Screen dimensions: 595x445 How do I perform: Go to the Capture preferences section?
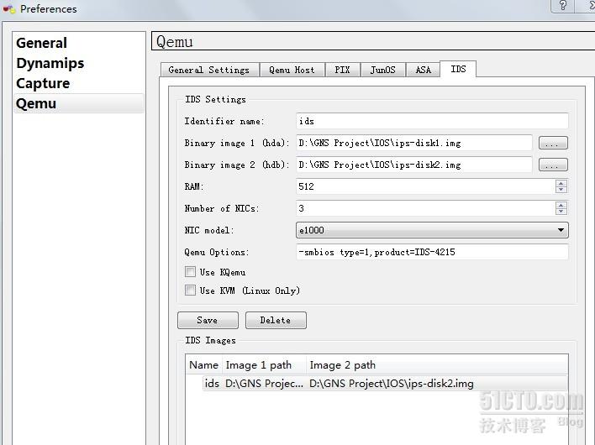78,83
